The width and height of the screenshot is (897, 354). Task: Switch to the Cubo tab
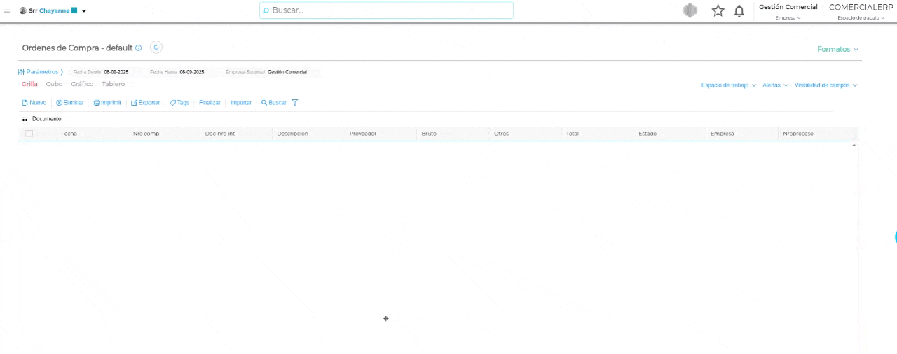click(x=54, y=84)
